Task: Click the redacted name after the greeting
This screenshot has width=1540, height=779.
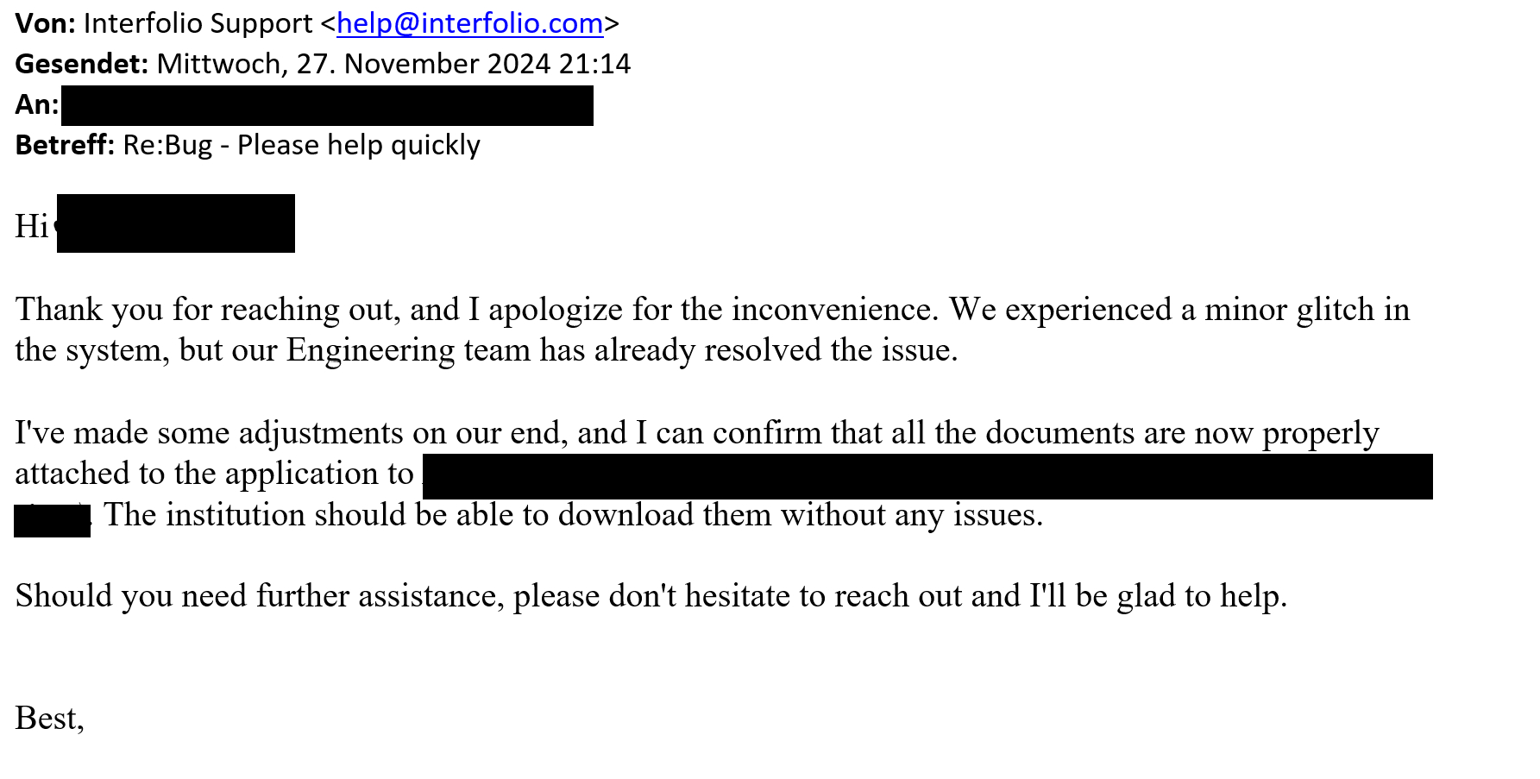Action: [176, 223]
